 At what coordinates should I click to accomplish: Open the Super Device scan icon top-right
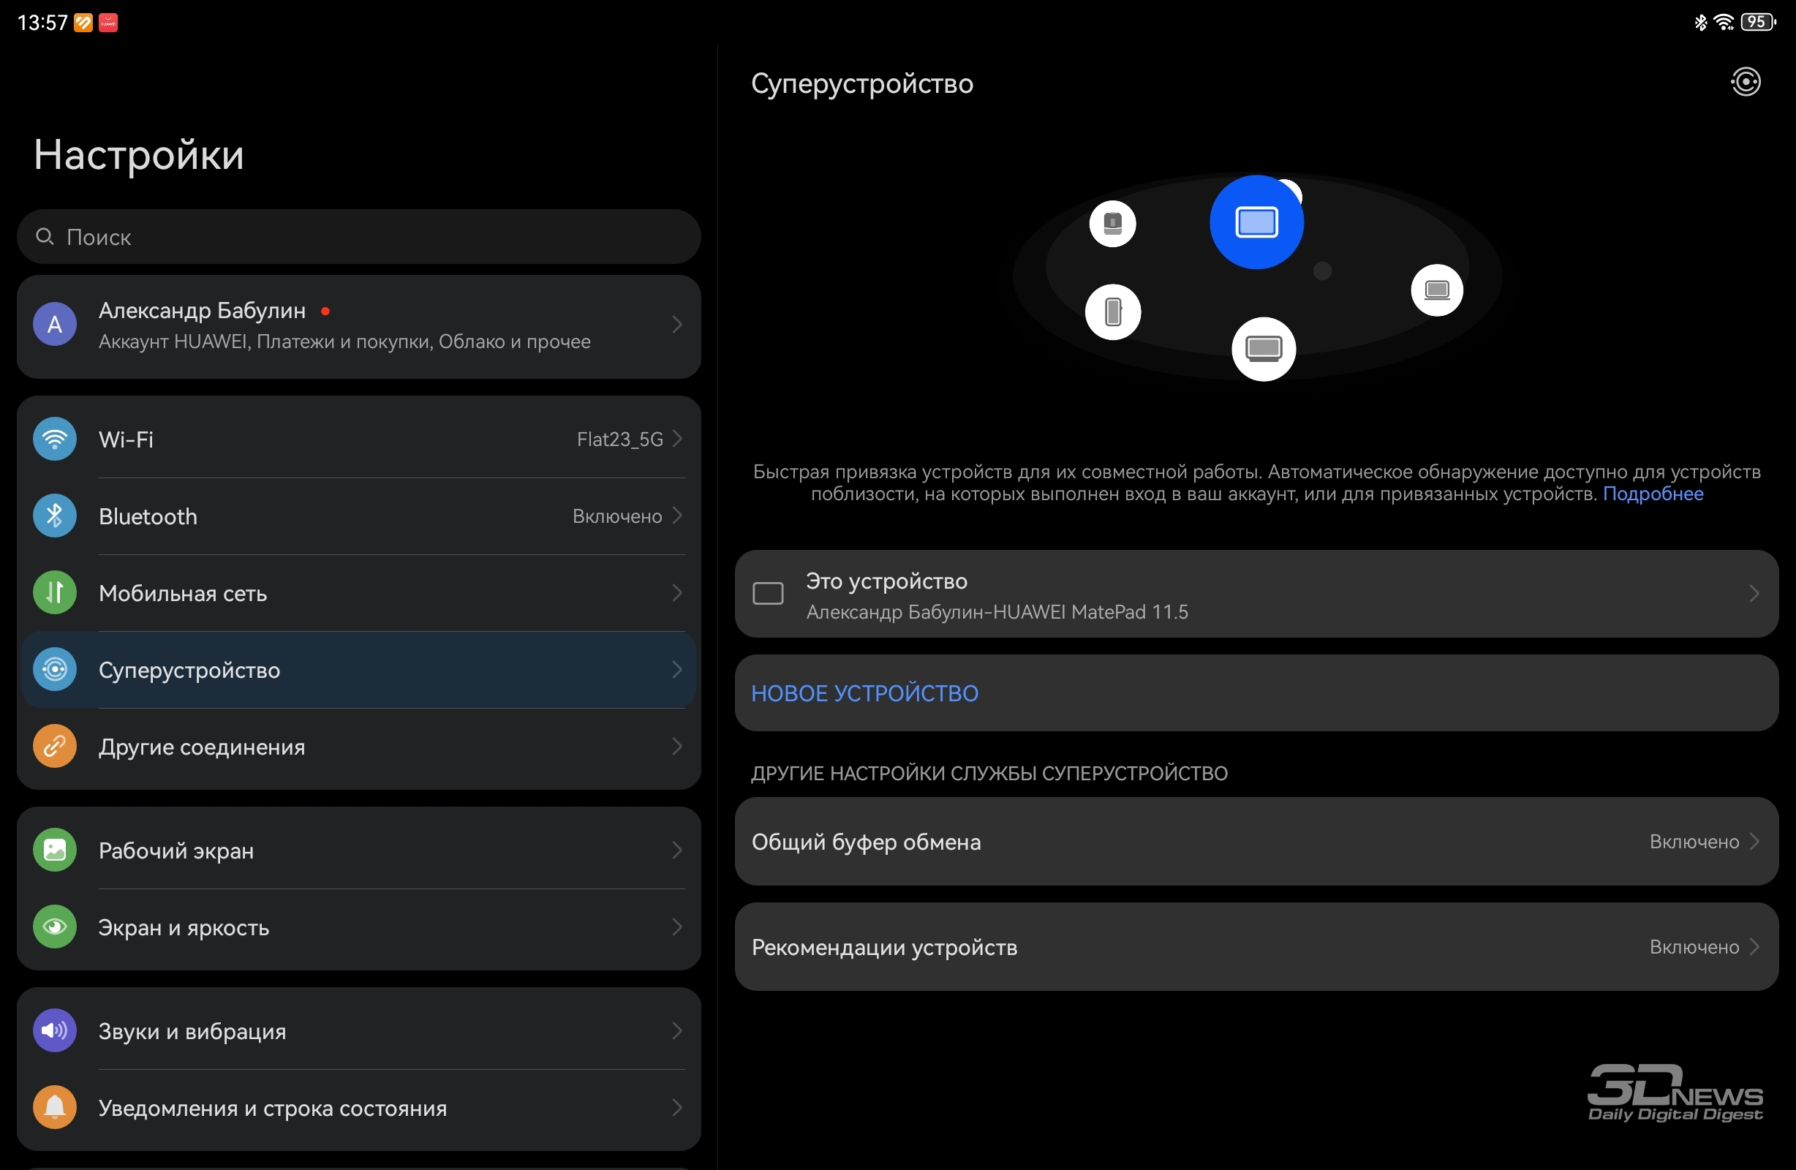1746,81
